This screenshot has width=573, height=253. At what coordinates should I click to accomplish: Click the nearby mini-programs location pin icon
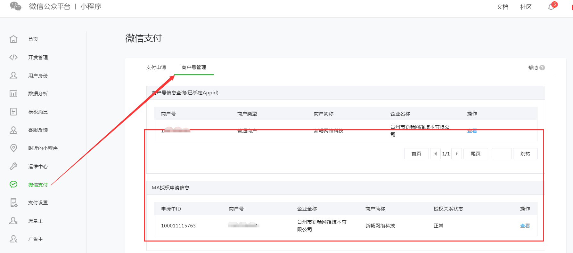[x=13, y=148]
